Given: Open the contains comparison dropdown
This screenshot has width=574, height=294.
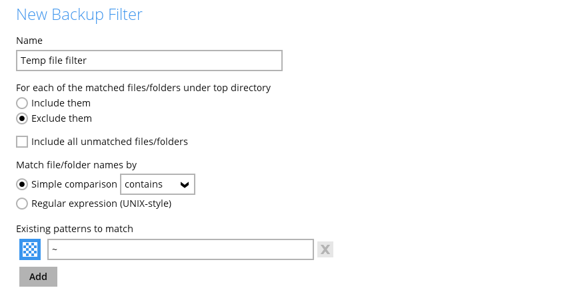Looking at the screenshot, I should [x=157, y=184].
